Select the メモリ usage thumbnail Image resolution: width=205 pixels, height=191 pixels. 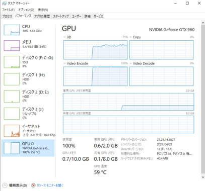pyautogui.click(x=12, y=45)
